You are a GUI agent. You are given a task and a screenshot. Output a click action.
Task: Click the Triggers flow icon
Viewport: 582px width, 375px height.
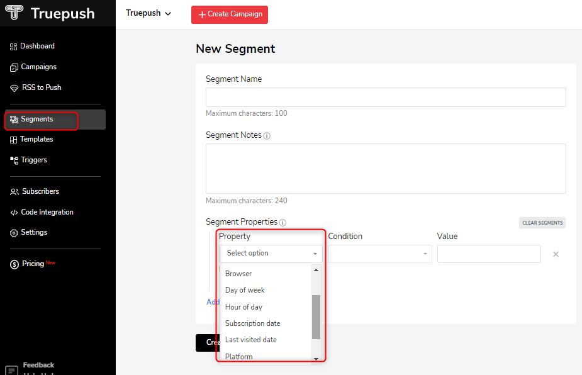coord(14,160)
